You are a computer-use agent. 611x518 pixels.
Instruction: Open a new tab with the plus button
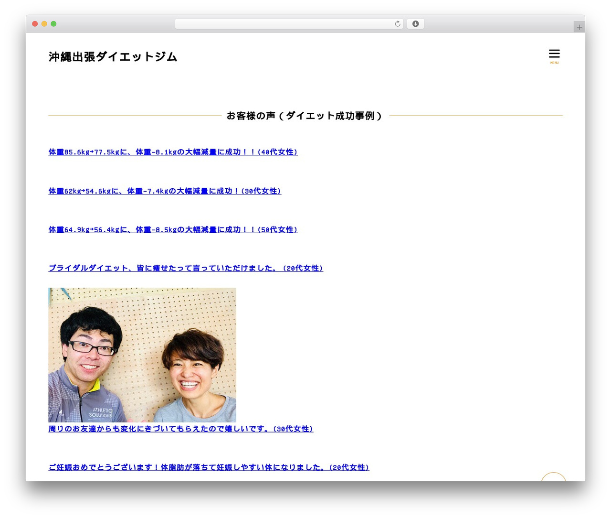click(579, 27)
